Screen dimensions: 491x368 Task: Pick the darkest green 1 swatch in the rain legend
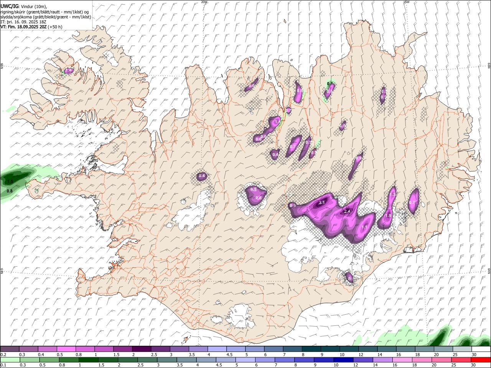click(x=88, y=360)
